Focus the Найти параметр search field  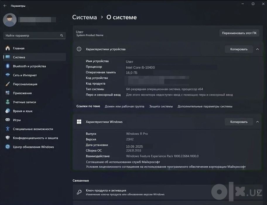click(34, 35)
